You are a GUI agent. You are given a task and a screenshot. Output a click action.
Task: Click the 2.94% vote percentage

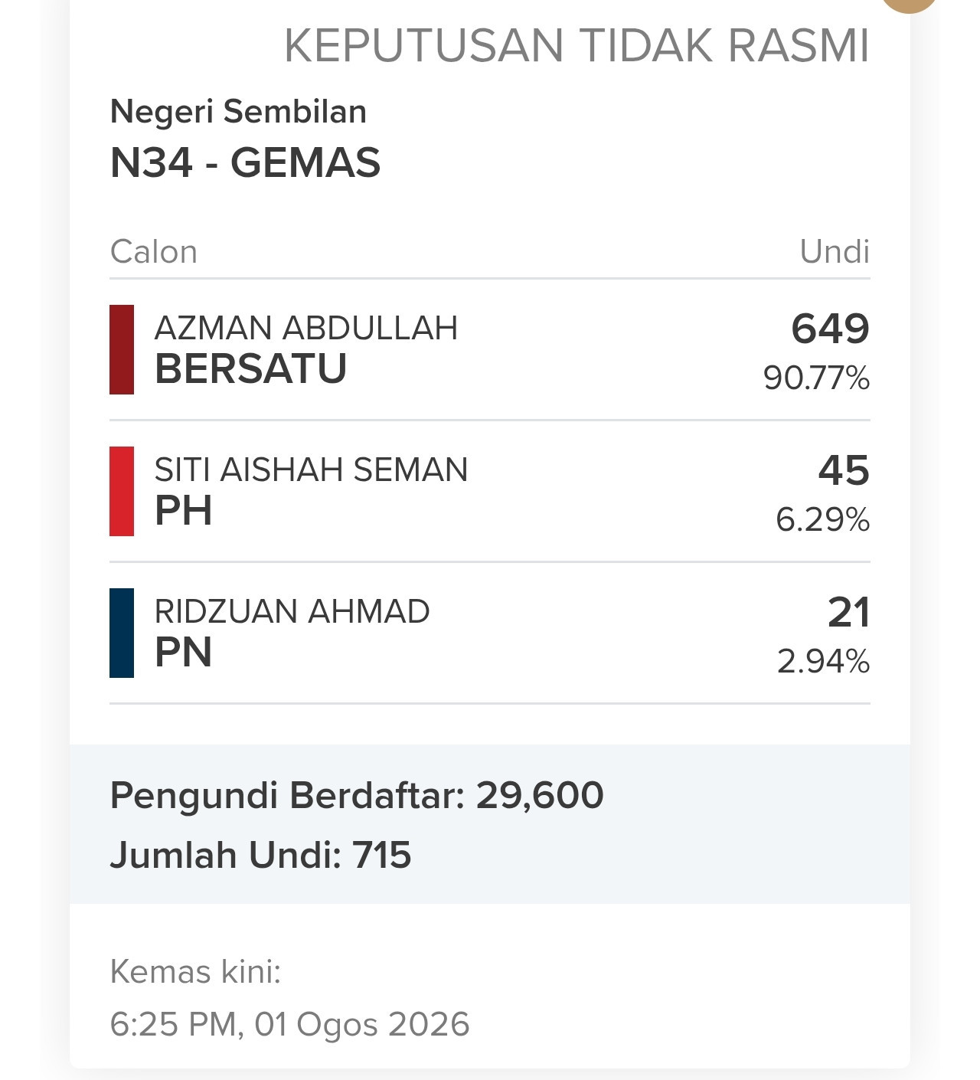coord(824,661)
